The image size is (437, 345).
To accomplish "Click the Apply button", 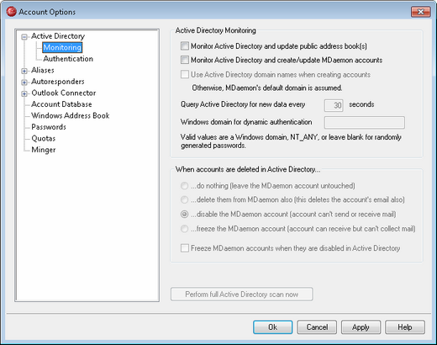I will (x=361, y=327).
